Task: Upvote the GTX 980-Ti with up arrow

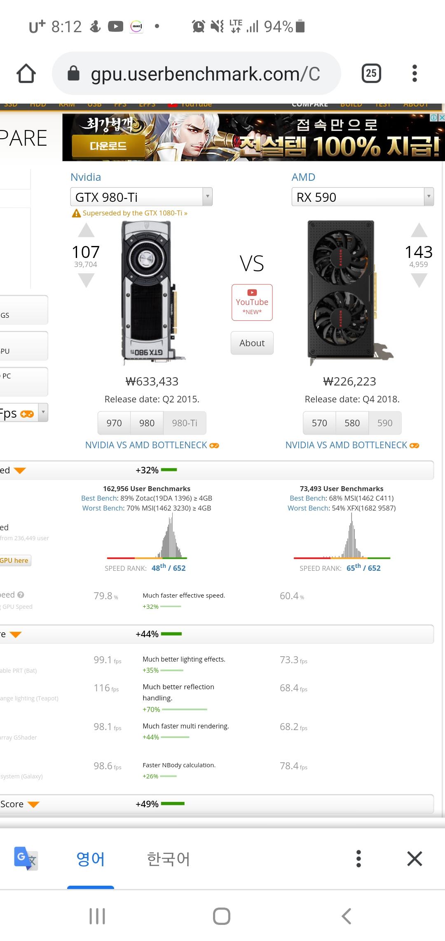Action: (x=86, y=230)
